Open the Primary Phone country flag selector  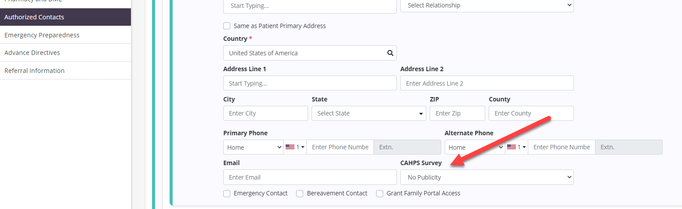point(295,147)
